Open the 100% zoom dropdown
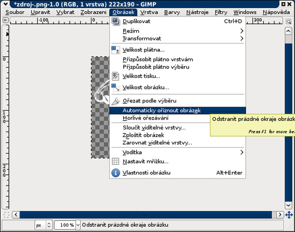The height and width of the screenshot is (232, 295). click(x=78, y=225)
